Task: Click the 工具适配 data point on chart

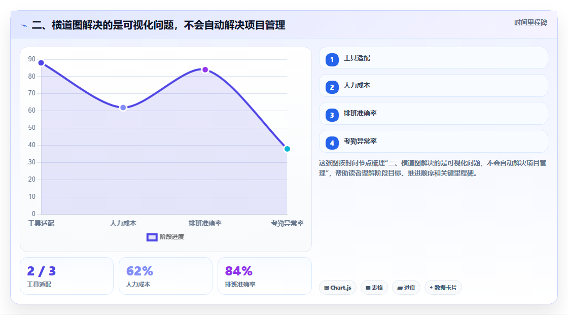Action: pyautogui.click(x=41, y=63)
